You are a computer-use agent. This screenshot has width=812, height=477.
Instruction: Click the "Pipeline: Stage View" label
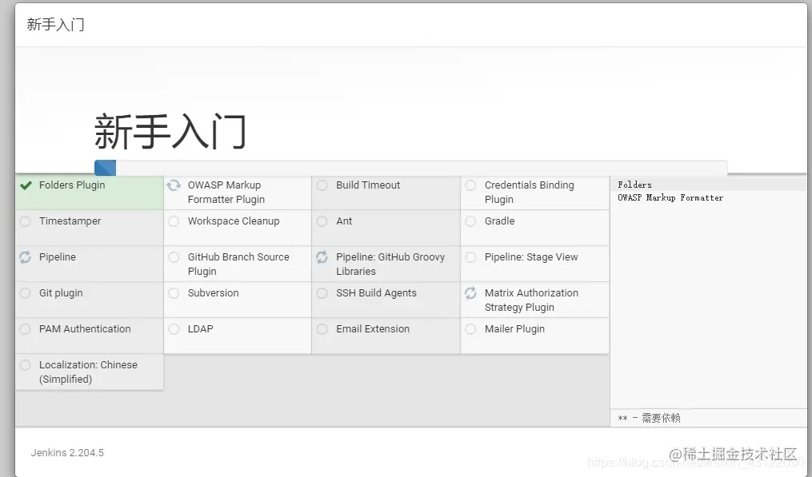pos(531,257)
